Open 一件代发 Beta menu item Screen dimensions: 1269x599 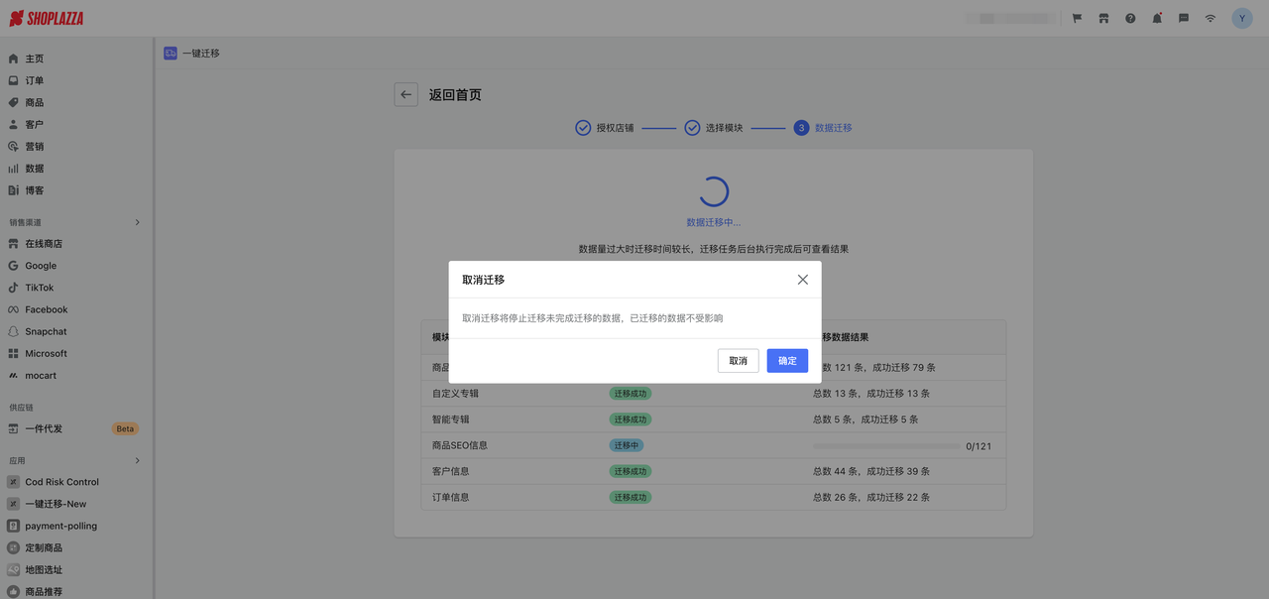[44, 428]
